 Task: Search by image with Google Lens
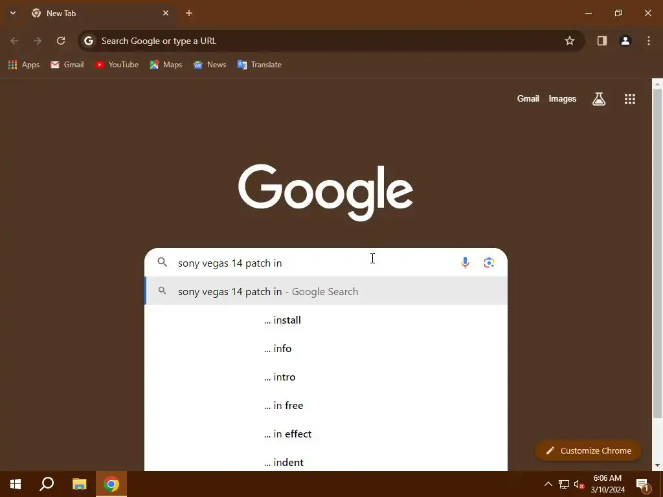[x=489, y=263]
